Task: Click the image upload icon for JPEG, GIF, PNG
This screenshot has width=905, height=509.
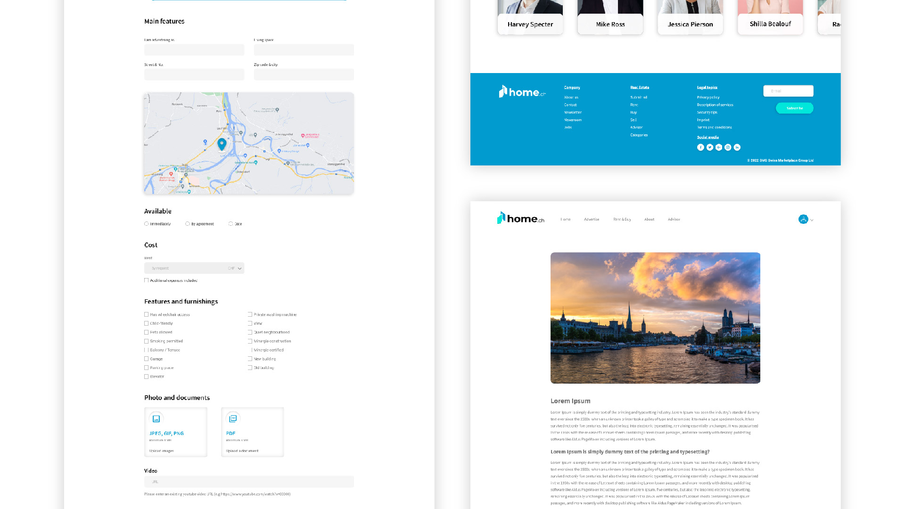Action: [x=156, y=419]
